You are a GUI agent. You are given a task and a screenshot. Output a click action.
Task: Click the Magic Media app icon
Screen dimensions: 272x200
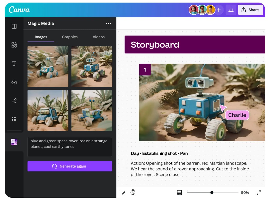coord(14,142)
